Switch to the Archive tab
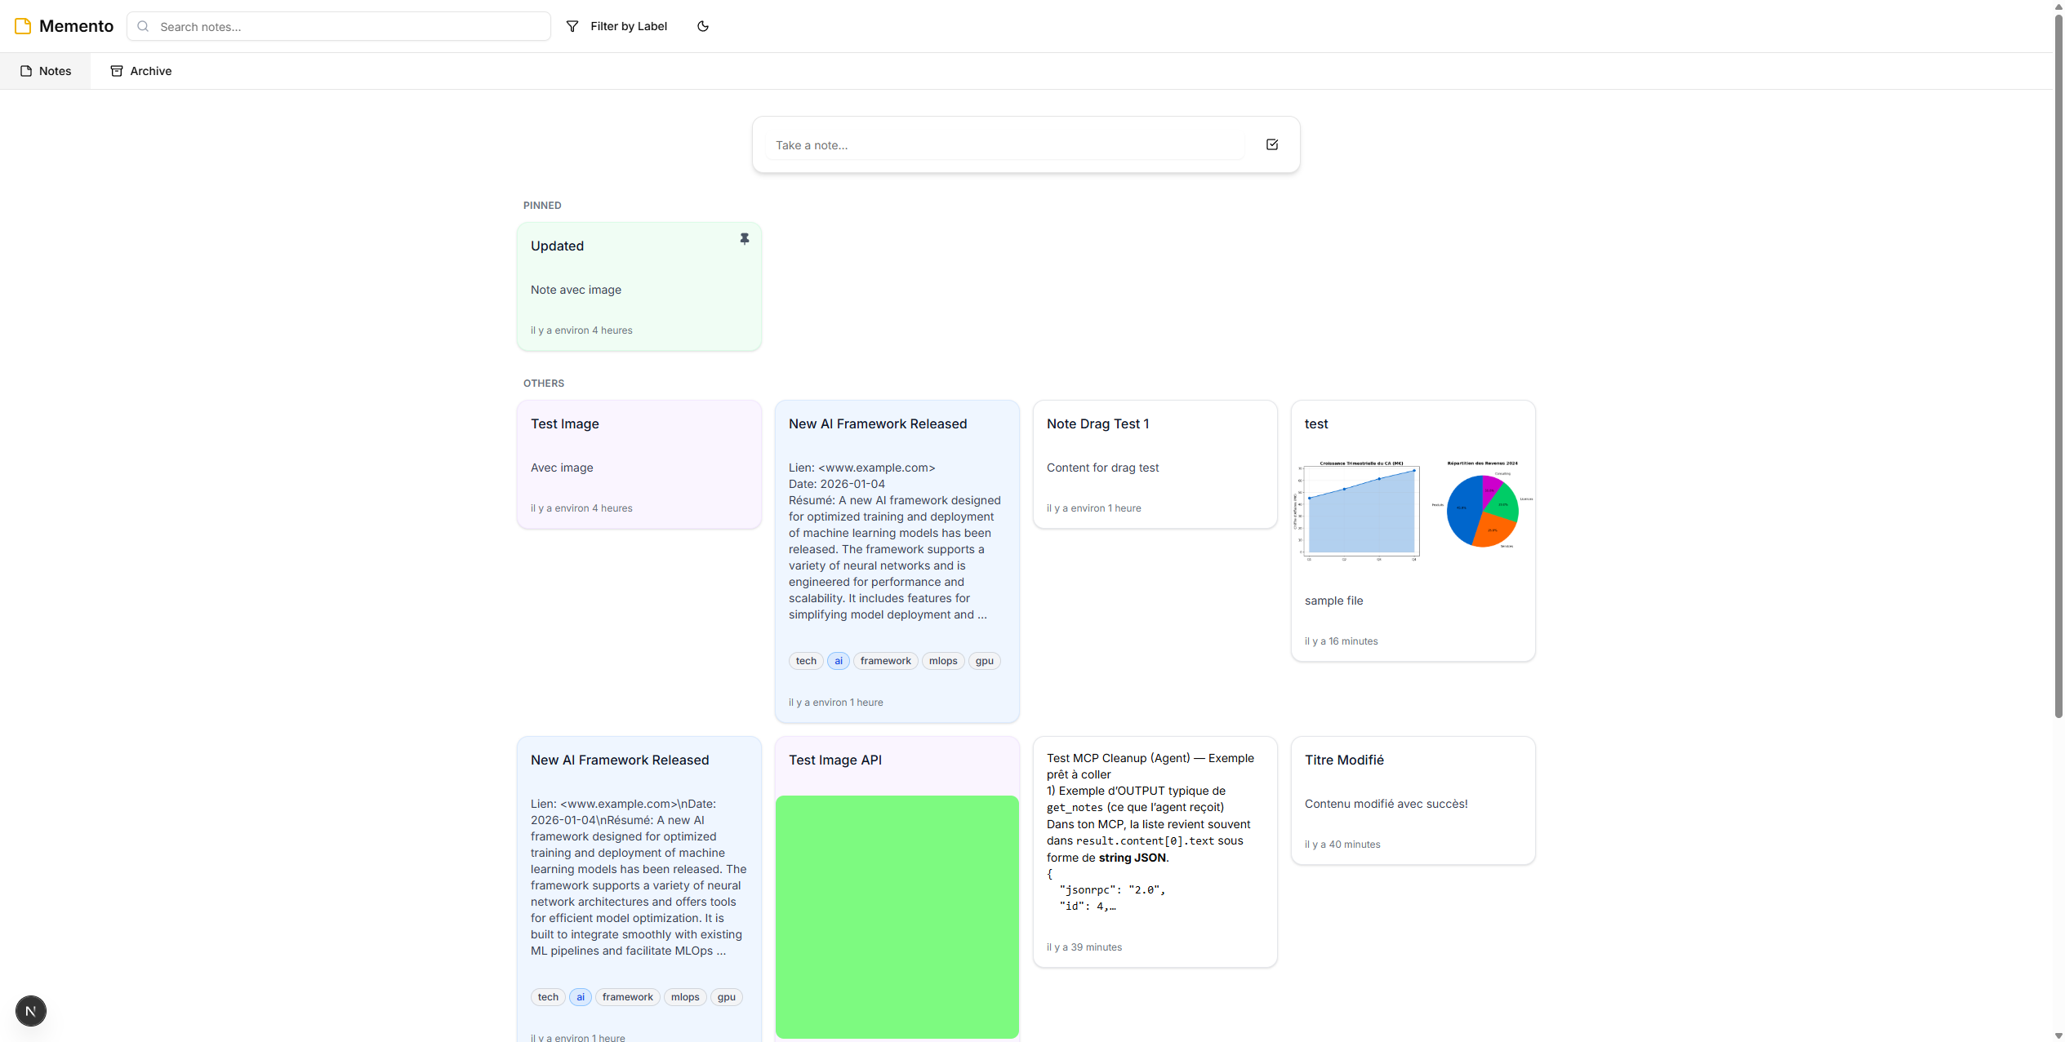 tap(141, 71)
